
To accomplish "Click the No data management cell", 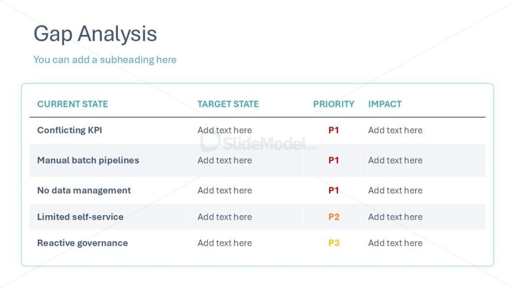I will click(x=84, y=190).
